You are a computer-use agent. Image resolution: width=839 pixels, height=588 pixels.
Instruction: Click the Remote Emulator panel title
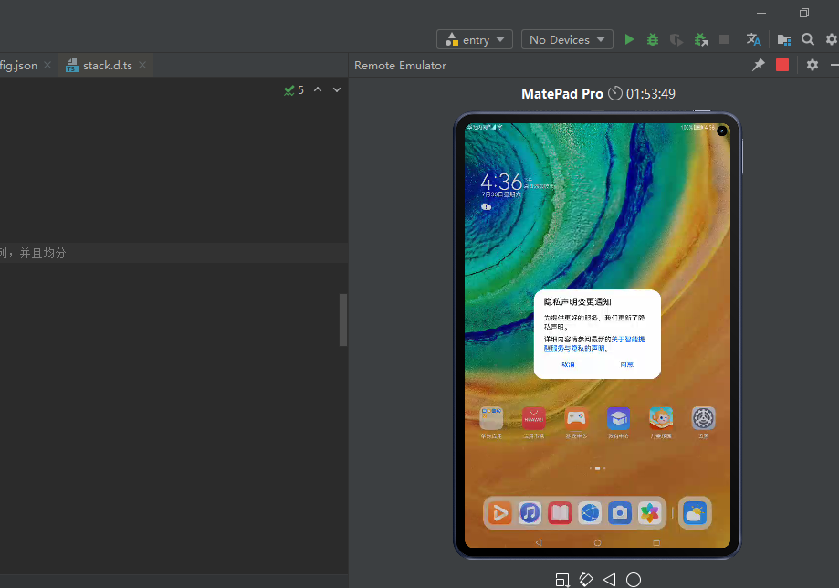(400, 65)
